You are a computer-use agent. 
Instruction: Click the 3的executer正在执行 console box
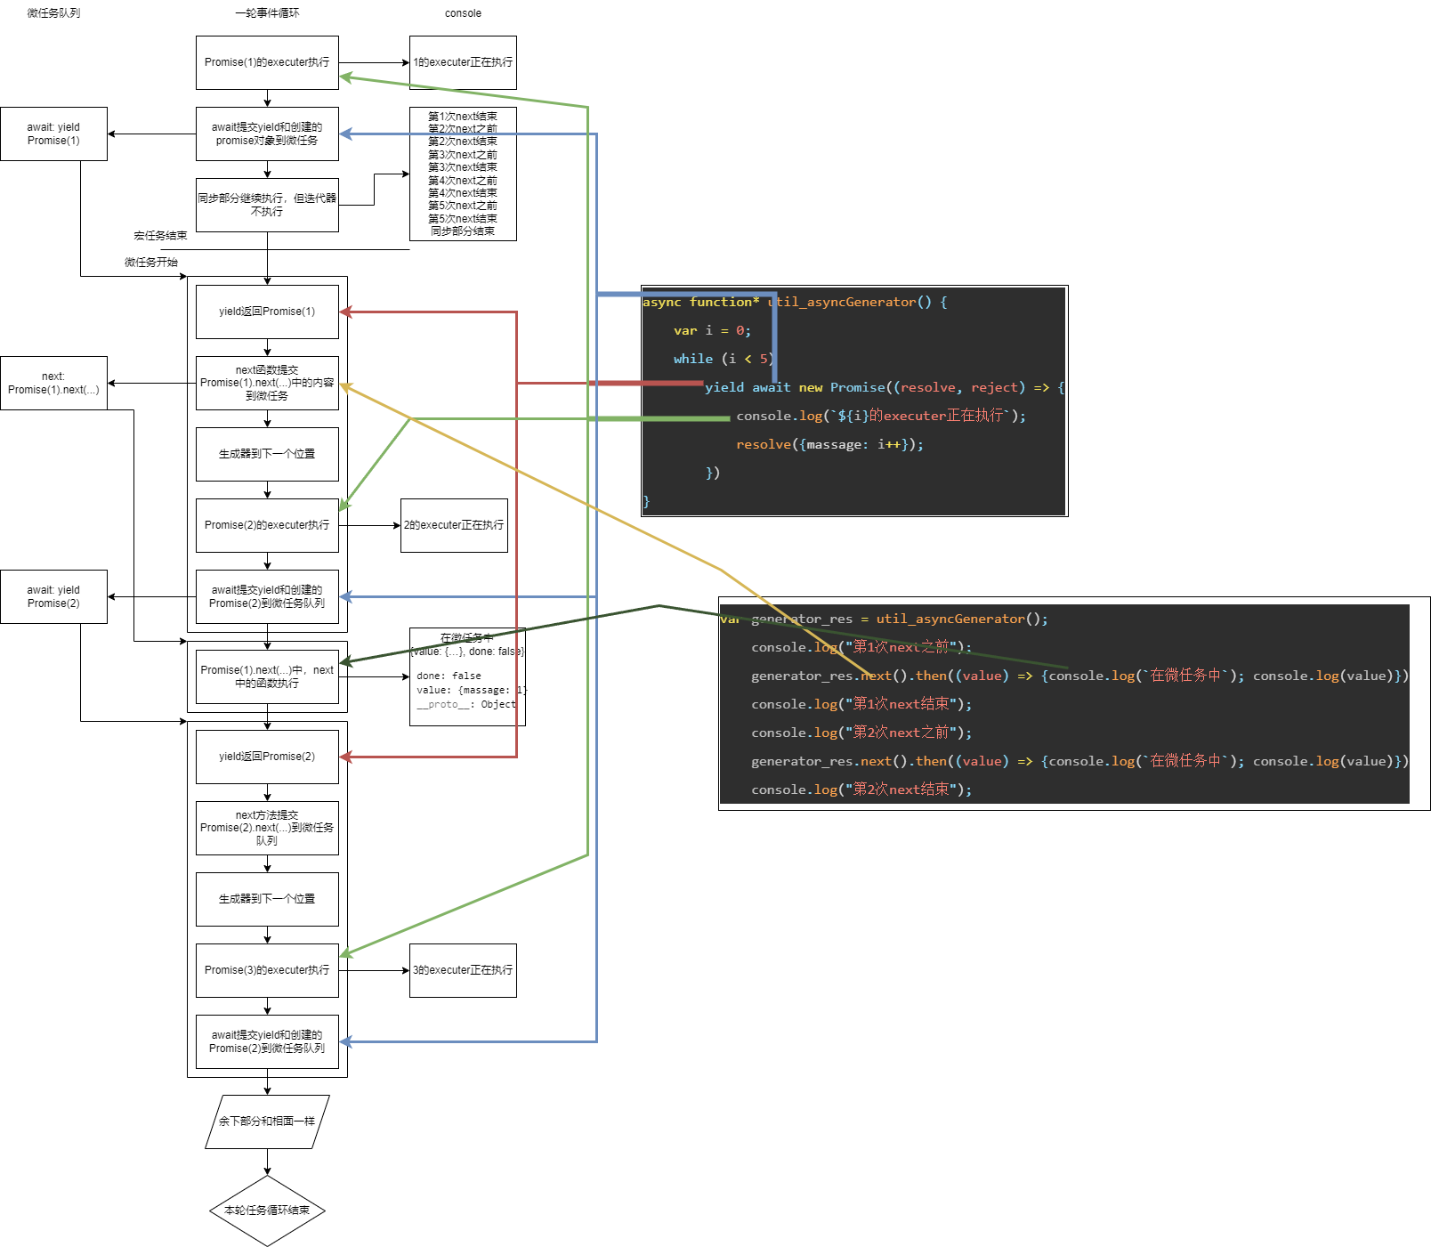pos(463,970)
